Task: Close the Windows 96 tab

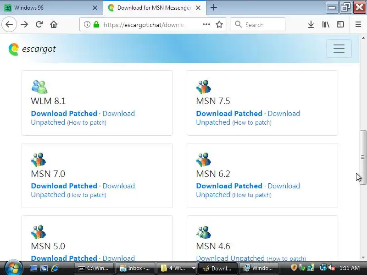Action: 95,8
